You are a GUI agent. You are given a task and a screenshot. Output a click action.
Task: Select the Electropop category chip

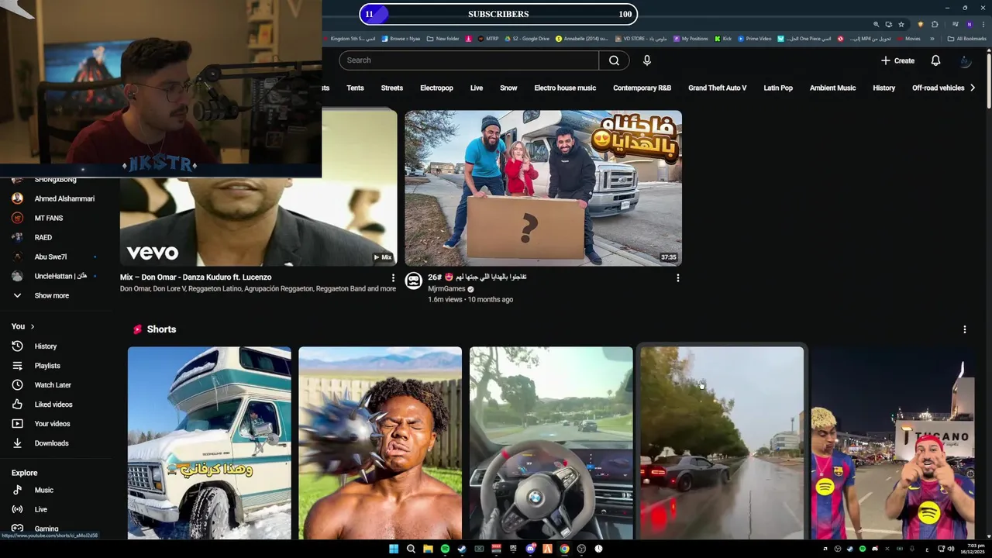coord(436,88)
